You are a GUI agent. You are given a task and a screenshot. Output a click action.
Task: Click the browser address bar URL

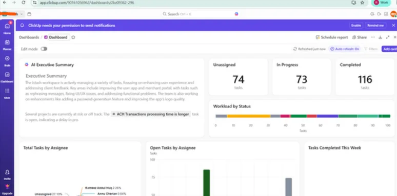click(87, 3)
